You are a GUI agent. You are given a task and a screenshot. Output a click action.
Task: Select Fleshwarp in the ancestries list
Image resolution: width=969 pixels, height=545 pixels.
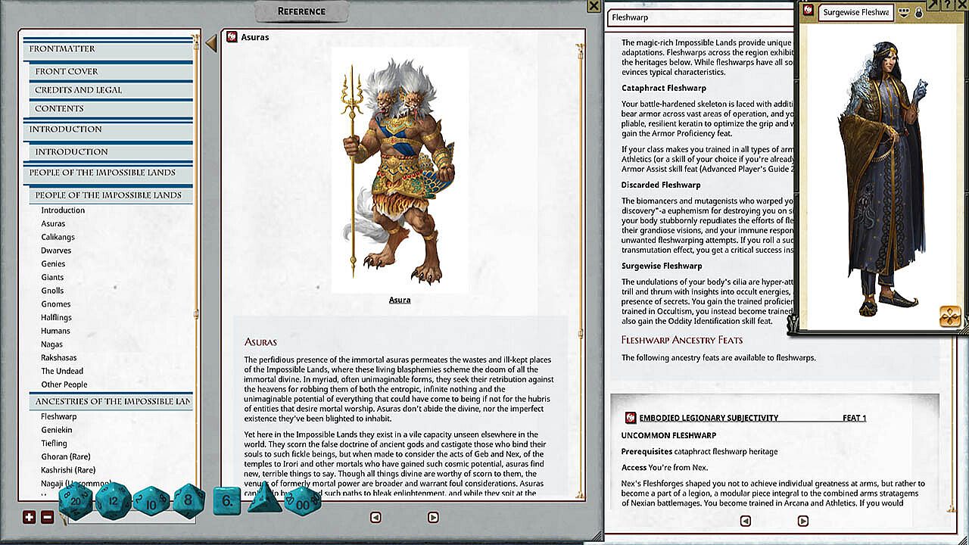(58, 416)
